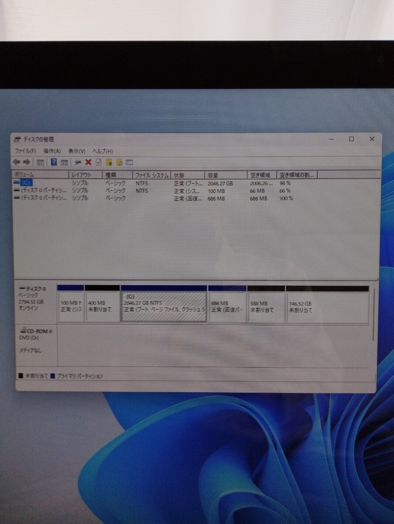This screenshot has width=394, height=524.
Task: Click the Explore magnifier toolbar icon
Action: pyautogui.click(x=119, y=162)
